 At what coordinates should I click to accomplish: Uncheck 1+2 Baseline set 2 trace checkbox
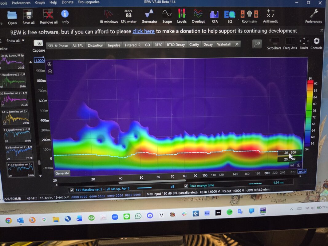click(x=72, y=190)
